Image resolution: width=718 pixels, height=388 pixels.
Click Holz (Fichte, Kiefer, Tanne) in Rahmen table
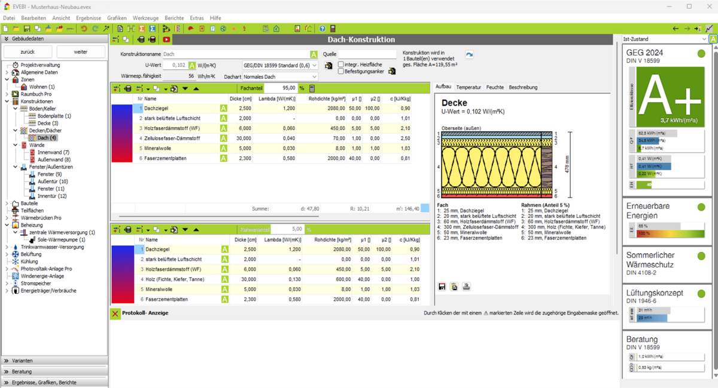pos(174,279)
